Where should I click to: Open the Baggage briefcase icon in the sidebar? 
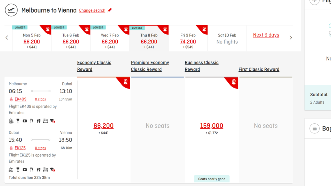tap(315, 129)
